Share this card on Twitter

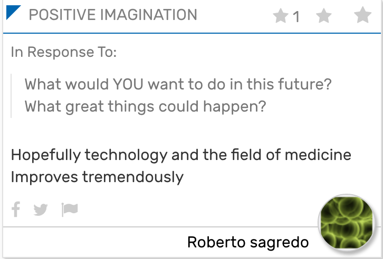pyautogui.click(x=41, y=210)
